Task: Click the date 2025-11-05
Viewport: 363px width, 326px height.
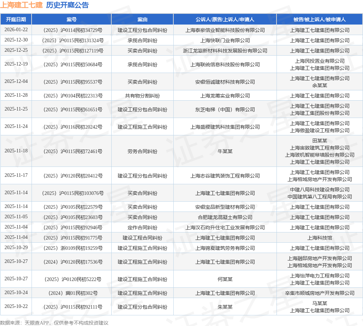Action: (16, 217)
